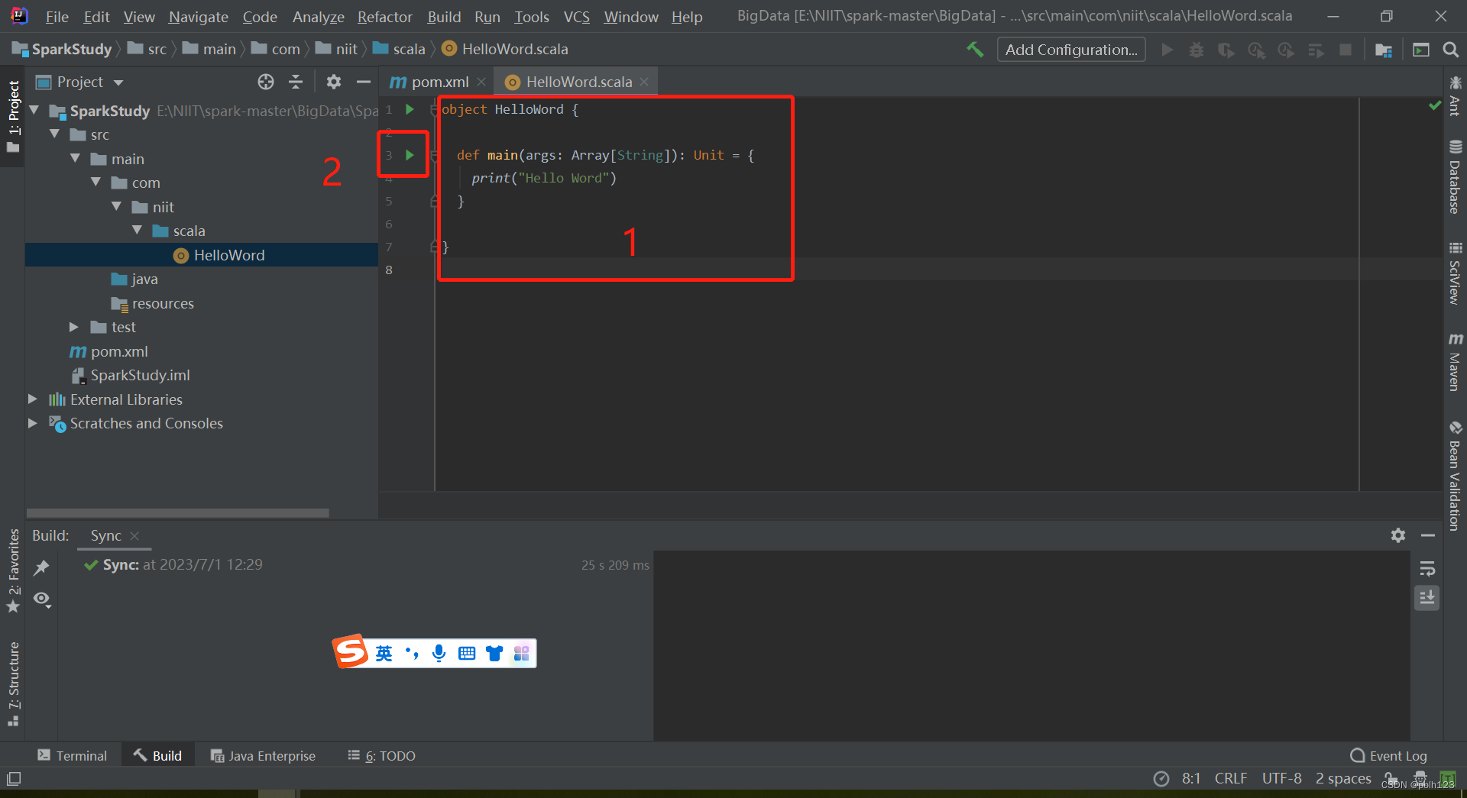Expand Scratches and Consoles

(32, 423)
